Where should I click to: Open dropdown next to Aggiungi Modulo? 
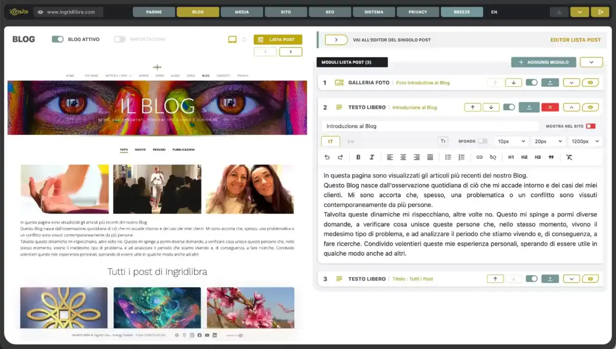pyautogui.click(x=591, y=62)
